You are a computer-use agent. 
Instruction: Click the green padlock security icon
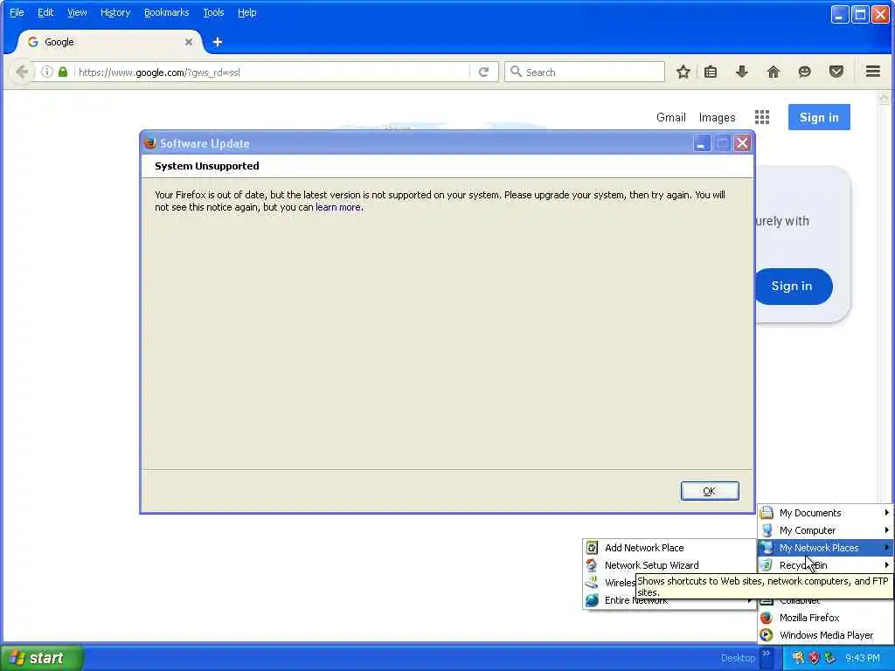(x=63, y=72)
